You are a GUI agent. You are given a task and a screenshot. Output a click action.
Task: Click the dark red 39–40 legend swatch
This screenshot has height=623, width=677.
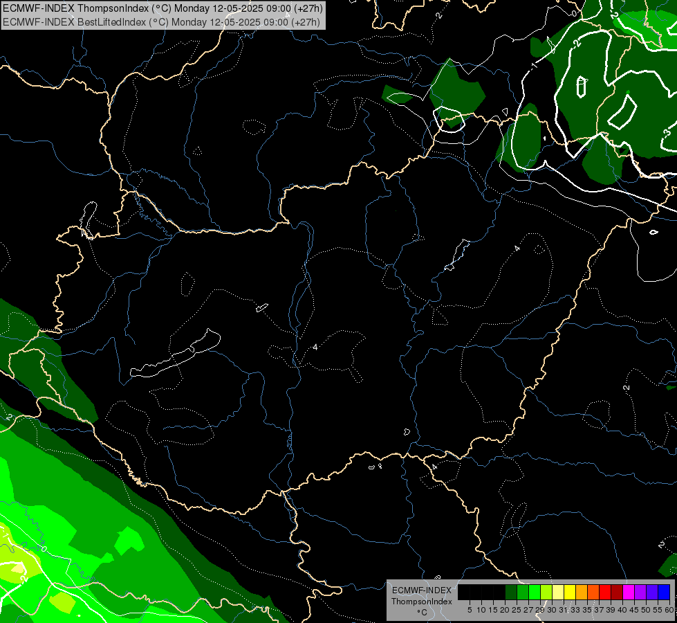coord(617,593)
